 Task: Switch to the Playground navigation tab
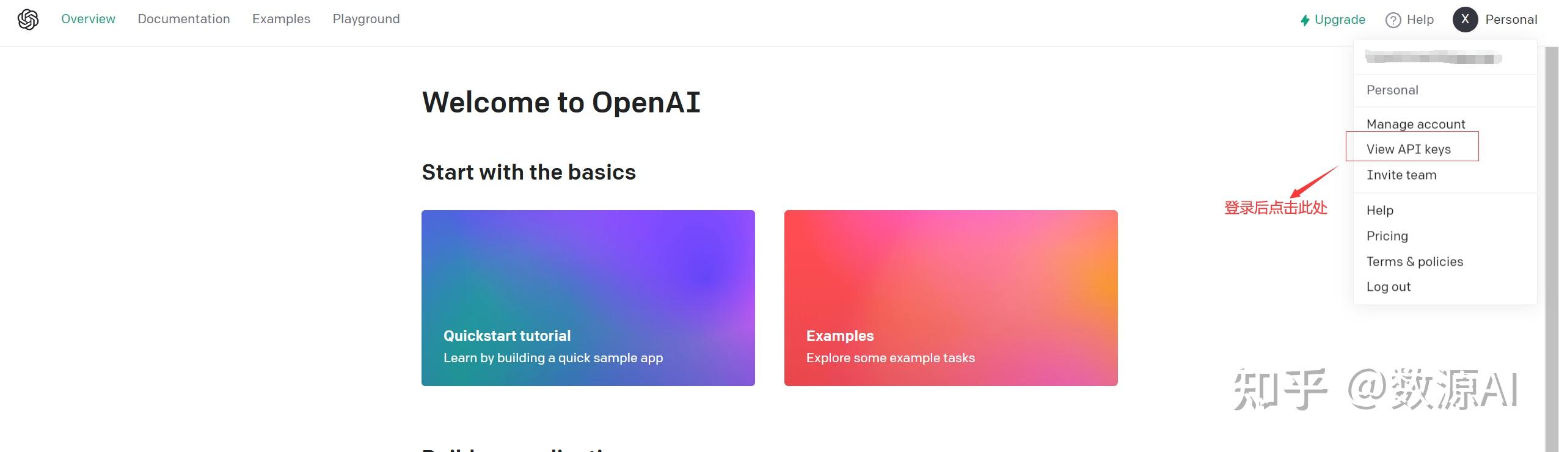coord(367,19)
